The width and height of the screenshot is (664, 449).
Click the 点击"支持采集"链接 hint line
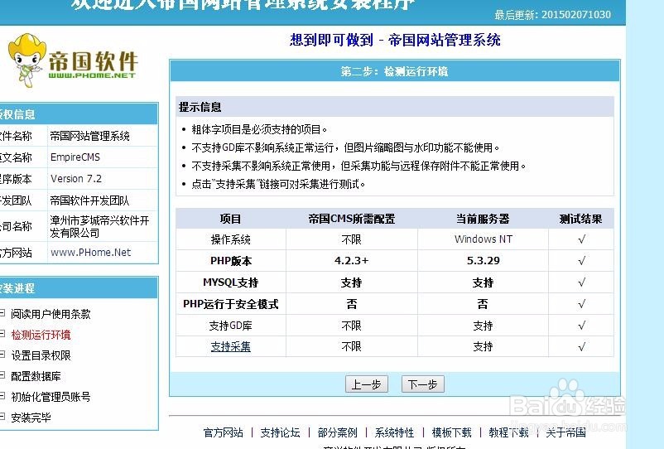point(278,184)
